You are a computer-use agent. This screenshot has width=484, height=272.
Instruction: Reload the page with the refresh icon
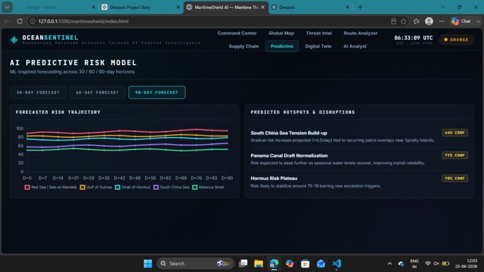(20, 21)
